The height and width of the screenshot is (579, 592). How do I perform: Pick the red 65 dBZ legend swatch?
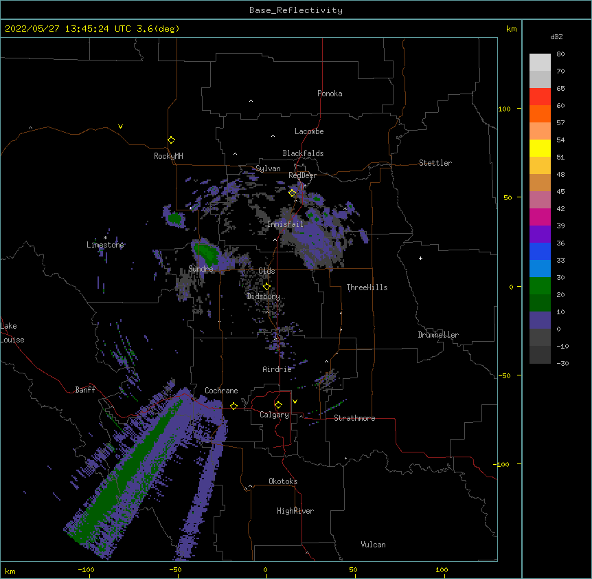point(540,96)
